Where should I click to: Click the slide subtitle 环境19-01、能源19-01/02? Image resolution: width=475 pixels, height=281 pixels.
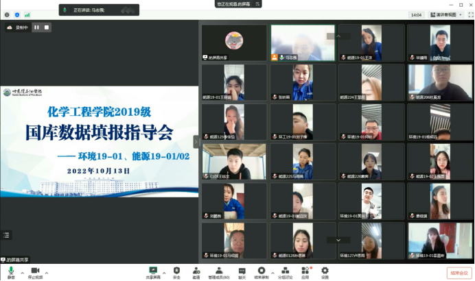click(134, 156)
